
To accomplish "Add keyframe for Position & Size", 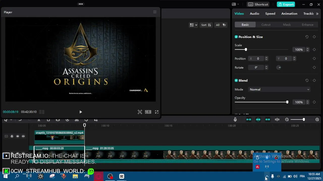I will click(x=314, y=37).
